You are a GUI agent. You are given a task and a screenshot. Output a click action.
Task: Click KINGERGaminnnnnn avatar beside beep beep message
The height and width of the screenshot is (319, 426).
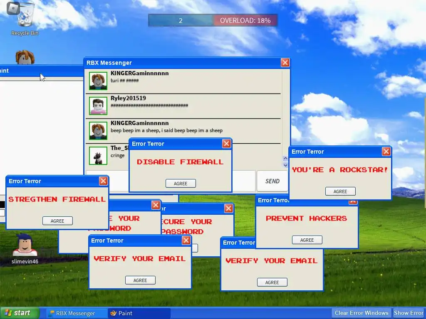point(98,131)
